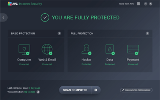Click the BASIC PROTECTION heading
The height and width of the screenshot is (100, 160).
coord(23,34)
